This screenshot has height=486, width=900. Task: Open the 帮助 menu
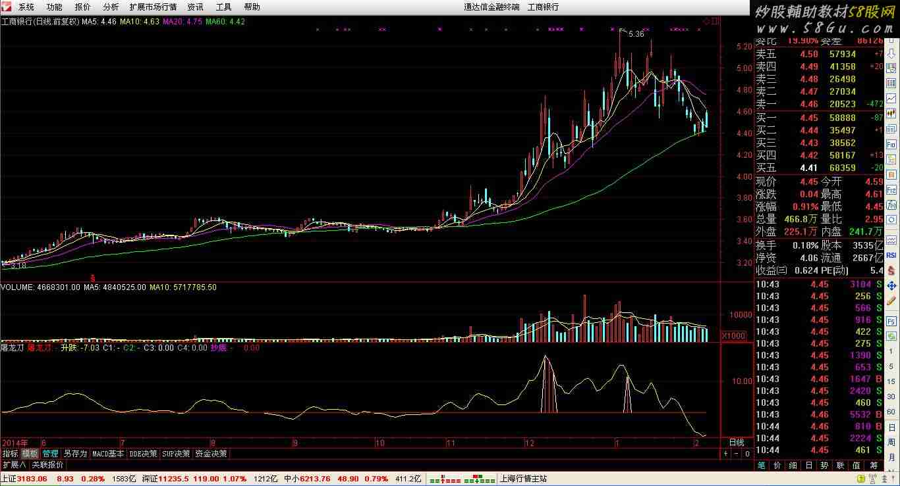pos(252,7)
